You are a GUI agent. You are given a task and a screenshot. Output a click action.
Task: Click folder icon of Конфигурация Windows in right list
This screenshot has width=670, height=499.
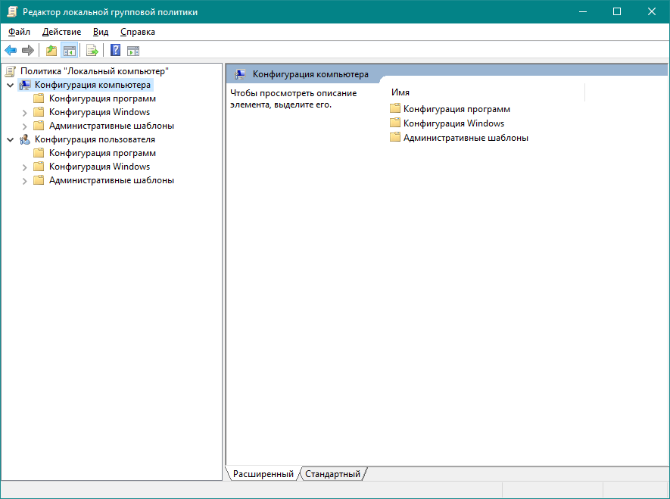(395, 123)
